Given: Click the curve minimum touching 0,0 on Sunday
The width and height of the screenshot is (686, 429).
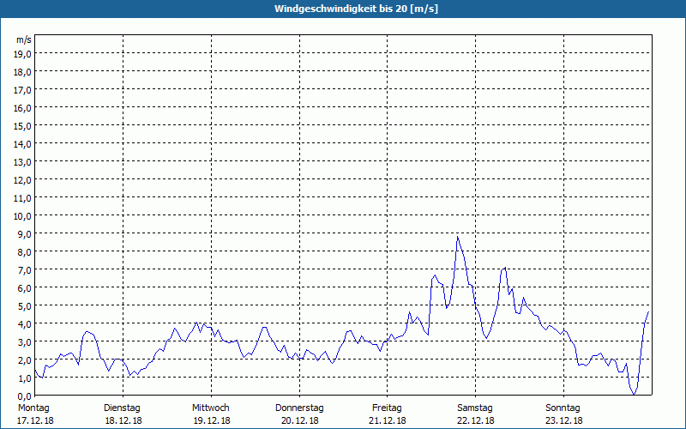Looking at the screenshot, I should (634, 394).
